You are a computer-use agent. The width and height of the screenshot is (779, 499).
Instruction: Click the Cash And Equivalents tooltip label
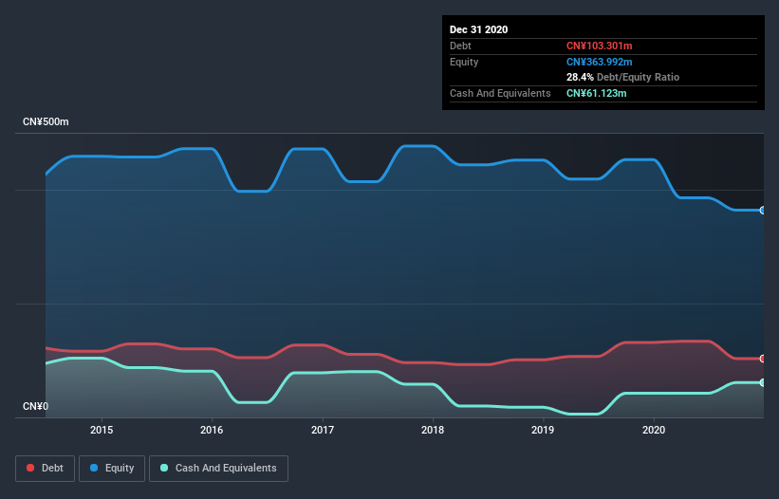tap(500, 93)
